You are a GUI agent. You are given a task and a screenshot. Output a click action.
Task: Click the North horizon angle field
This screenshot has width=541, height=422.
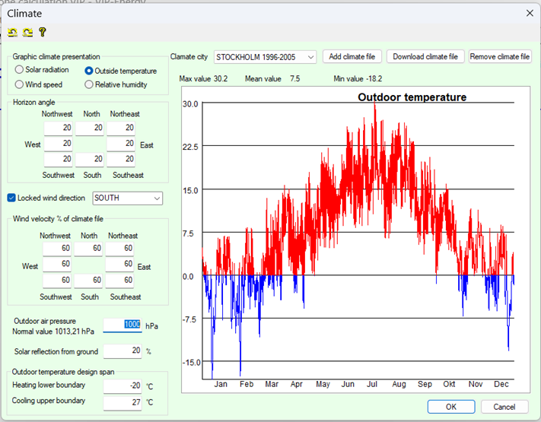point(91,128)
